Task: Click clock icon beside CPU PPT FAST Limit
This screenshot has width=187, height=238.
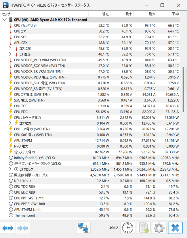Action: (11, 198)
